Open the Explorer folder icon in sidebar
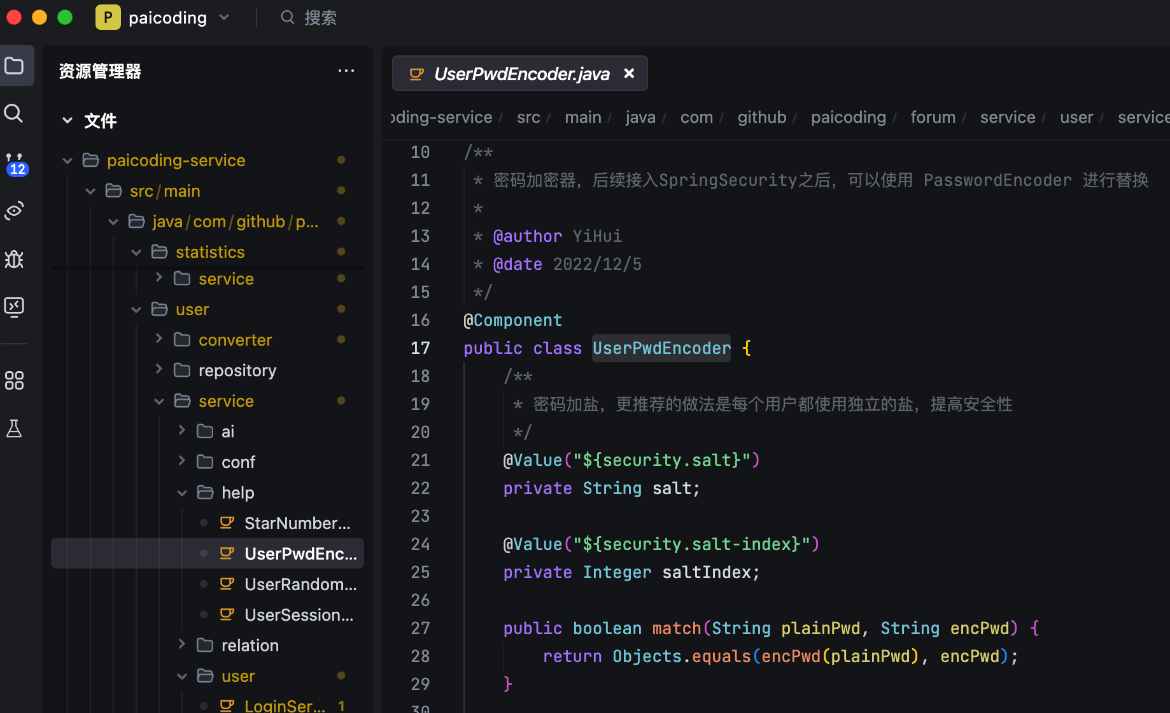Image resolution: width=1170 pixels, height=713 pixels. (14, 66)
